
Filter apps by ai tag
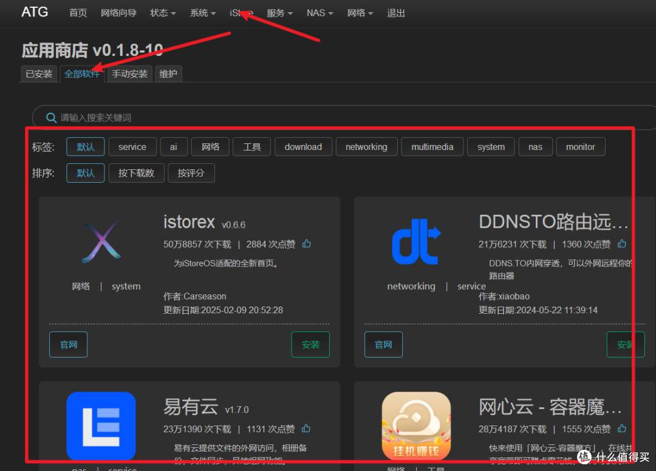pyautogui.click(x=174, y=147)
